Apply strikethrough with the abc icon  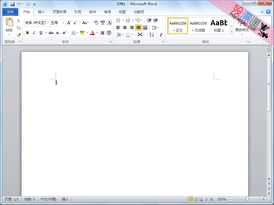click(x=51, y=33)
